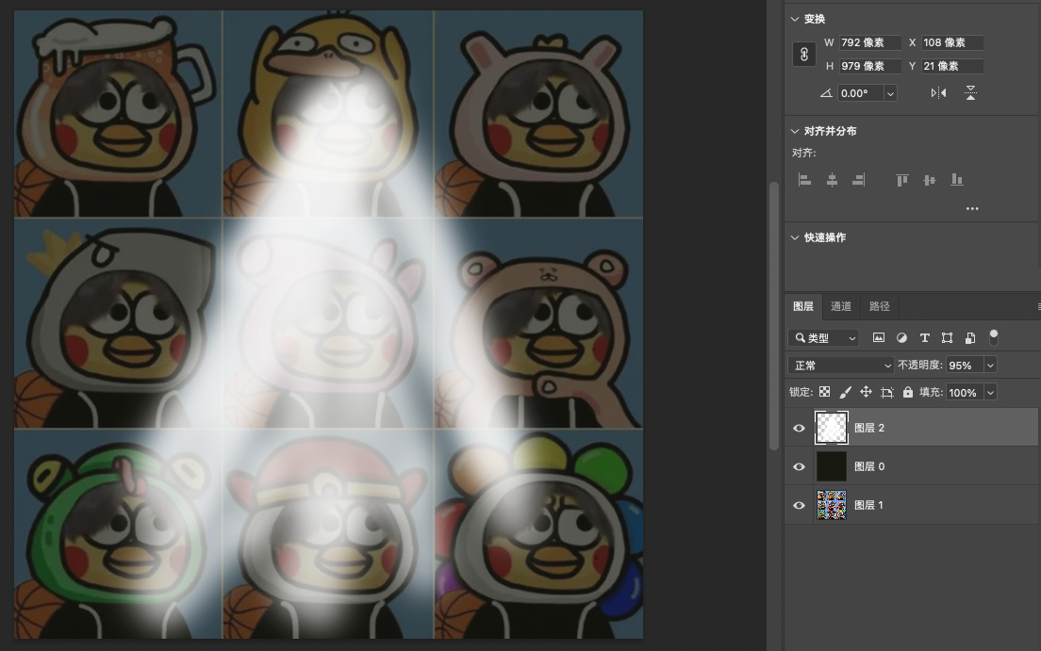Open more alignment options ellipsis
Screen dimensions: 1041x651
(972, 208)
